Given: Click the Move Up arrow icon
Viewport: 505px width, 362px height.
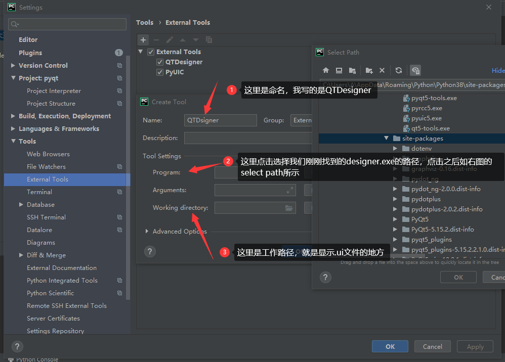Looking at the screenshot, I should coord(183,40).
